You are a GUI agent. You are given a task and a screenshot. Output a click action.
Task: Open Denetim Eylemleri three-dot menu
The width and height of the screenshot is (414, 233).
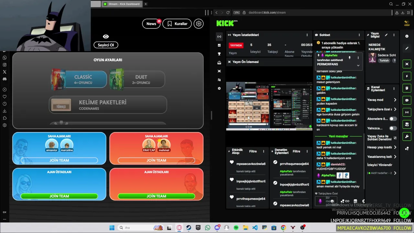[307, 151]
